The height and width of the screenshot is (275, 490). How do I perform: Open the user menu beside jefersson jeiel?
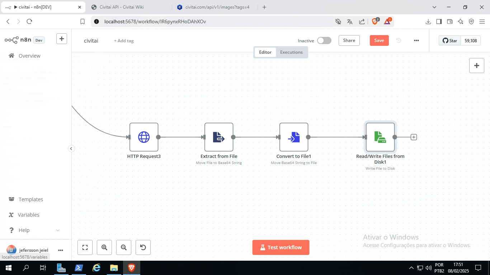click(x=61, y=250)
